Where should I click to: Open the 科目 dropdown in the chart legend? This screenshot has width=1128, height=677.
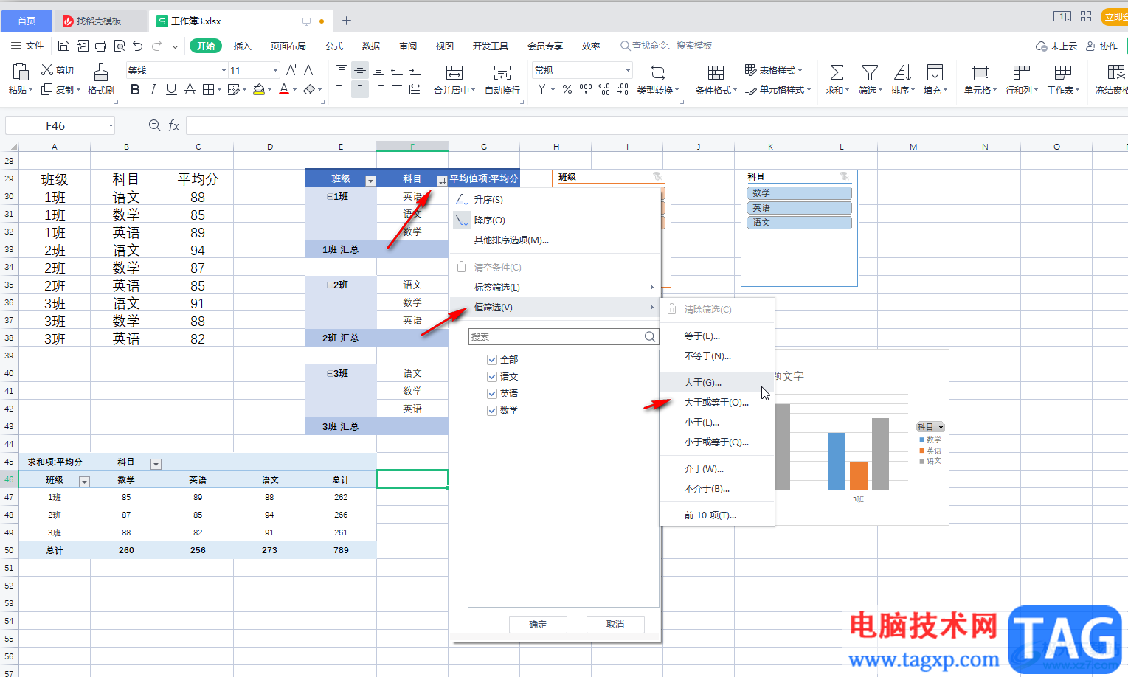coord(930,426)
